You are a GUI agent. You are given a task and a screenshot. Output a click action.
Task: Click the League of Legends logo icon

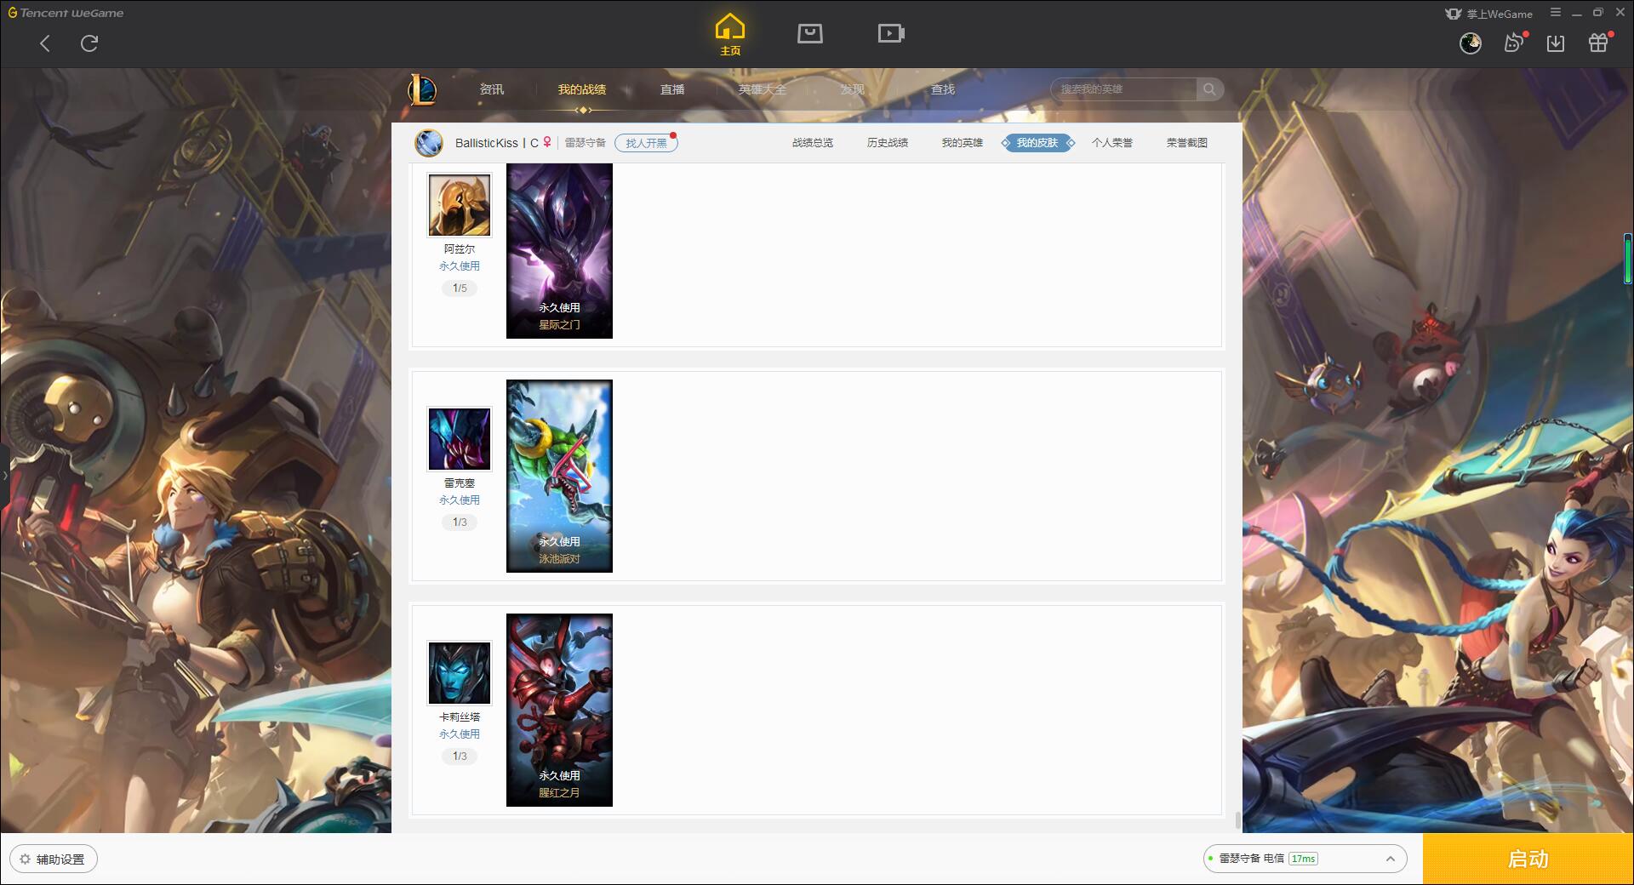[422, 89]
